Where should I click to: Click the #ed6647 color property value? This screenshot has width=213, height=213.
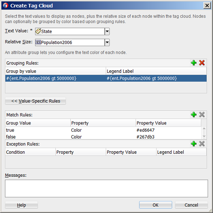pos(145,130)
